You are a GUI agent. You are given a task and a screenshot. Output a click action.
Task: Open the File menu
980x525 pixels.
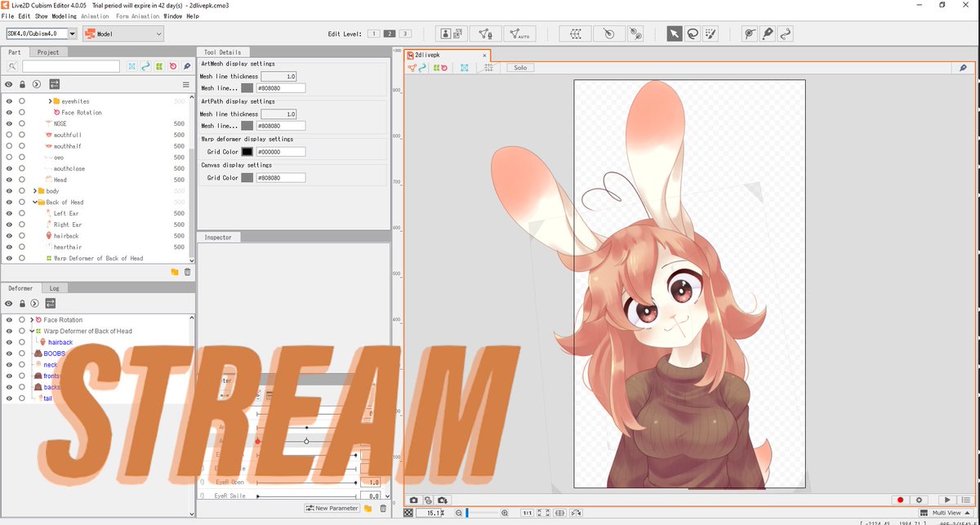click(7, 16)
